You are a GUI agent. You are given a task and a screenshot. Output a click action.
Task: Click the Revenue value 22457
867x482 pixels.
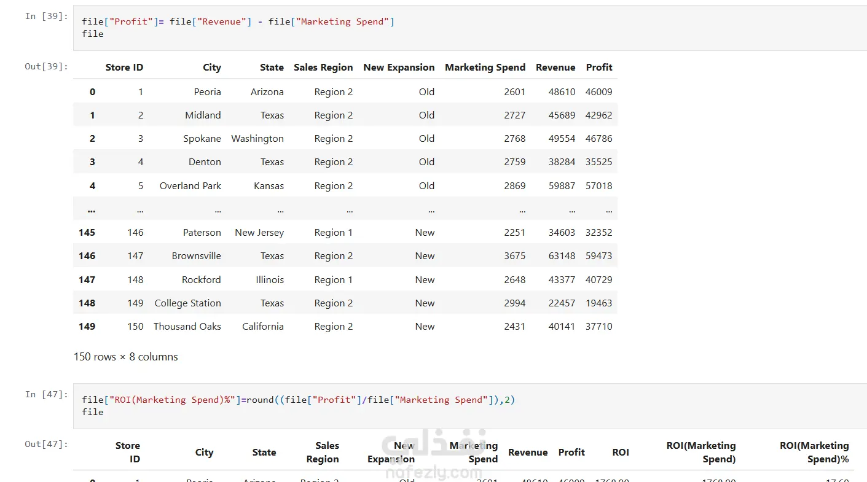[x=562, y=303]
